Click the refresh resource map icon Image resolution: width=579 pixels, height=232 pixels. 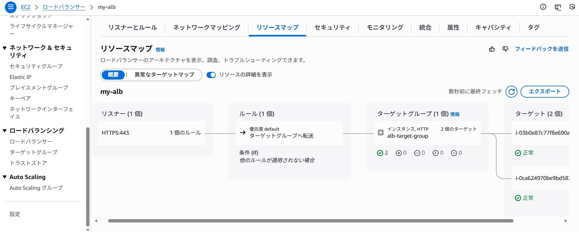pyautogui.click(x=511, y=92)
